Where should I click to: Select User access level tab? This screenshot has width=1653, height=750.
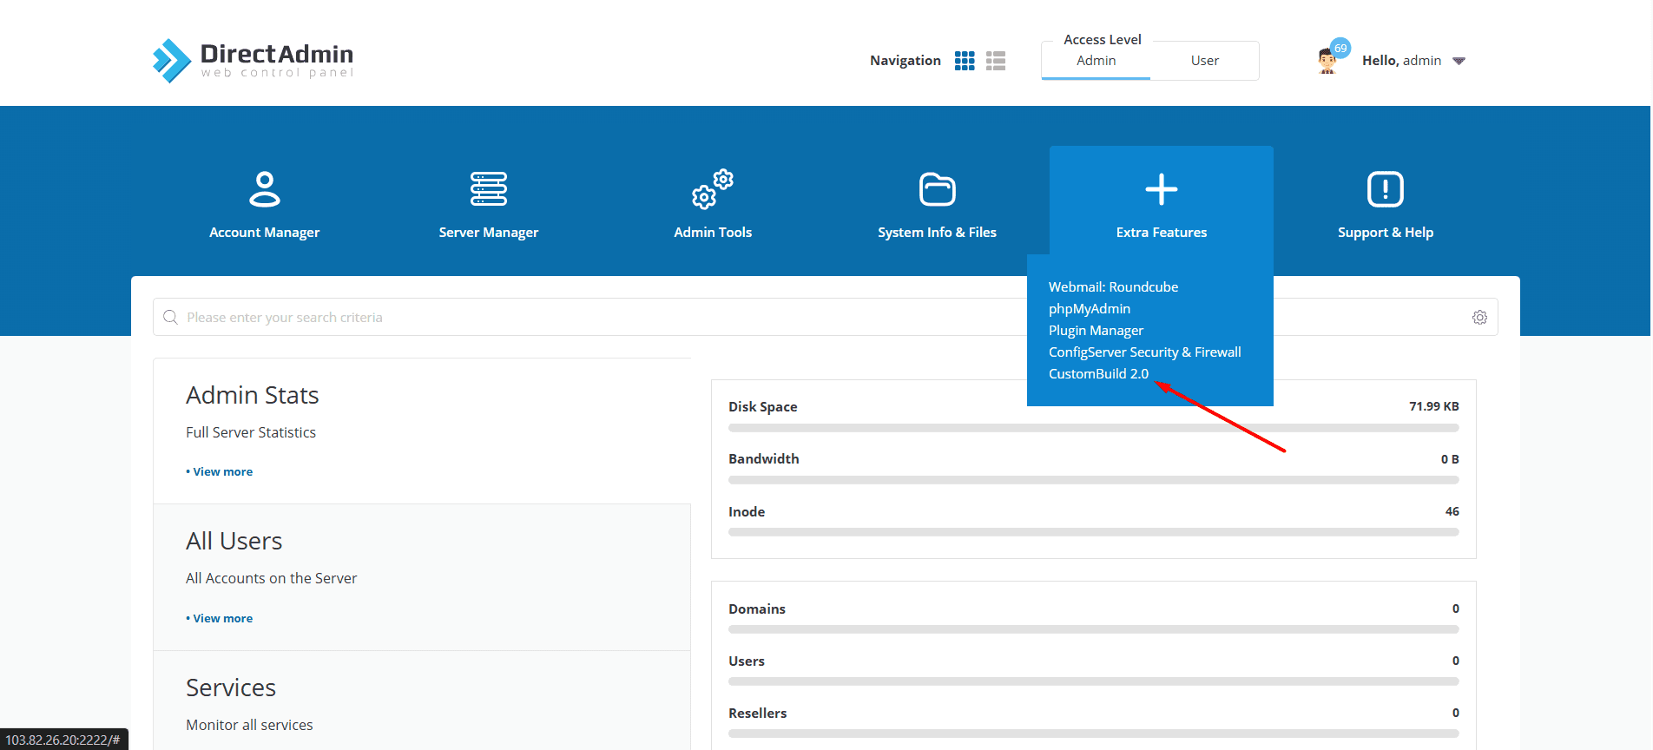pyautogui.click(x=1204, y=61)
